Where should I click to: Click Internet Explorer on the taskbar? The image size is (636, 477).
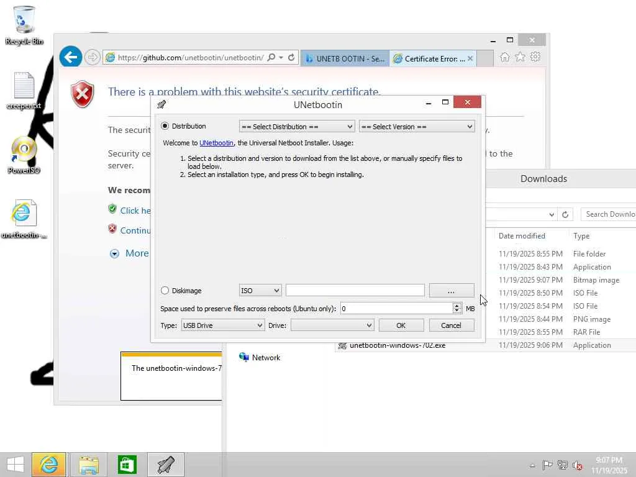48,465
